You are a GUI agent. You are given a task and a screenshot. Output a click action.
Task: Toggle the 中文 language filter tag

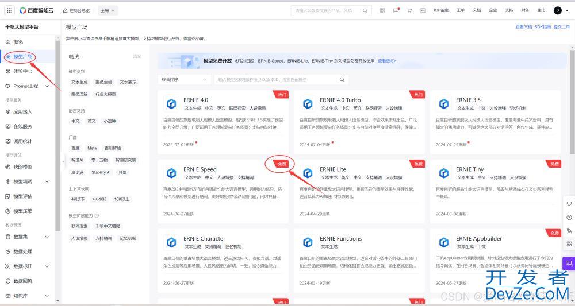75,121
